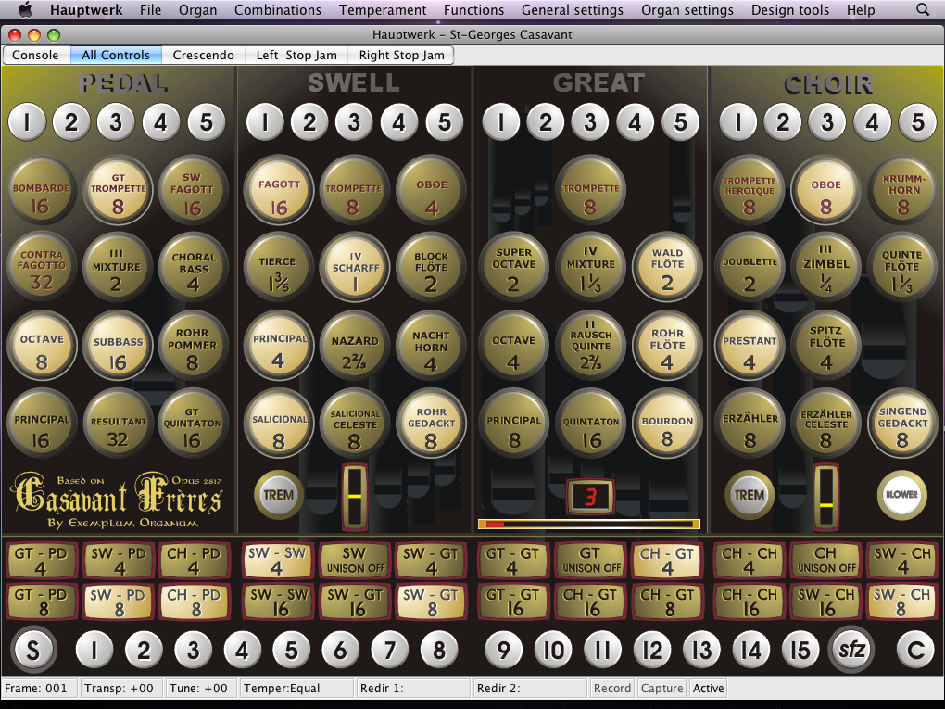Image resolution: width=945 pixels, height=709 pixels.
Task: Select general piston 7
Action: coord(390,650)
